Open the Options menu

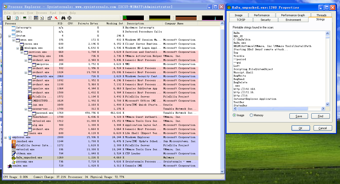pos(19,13)
